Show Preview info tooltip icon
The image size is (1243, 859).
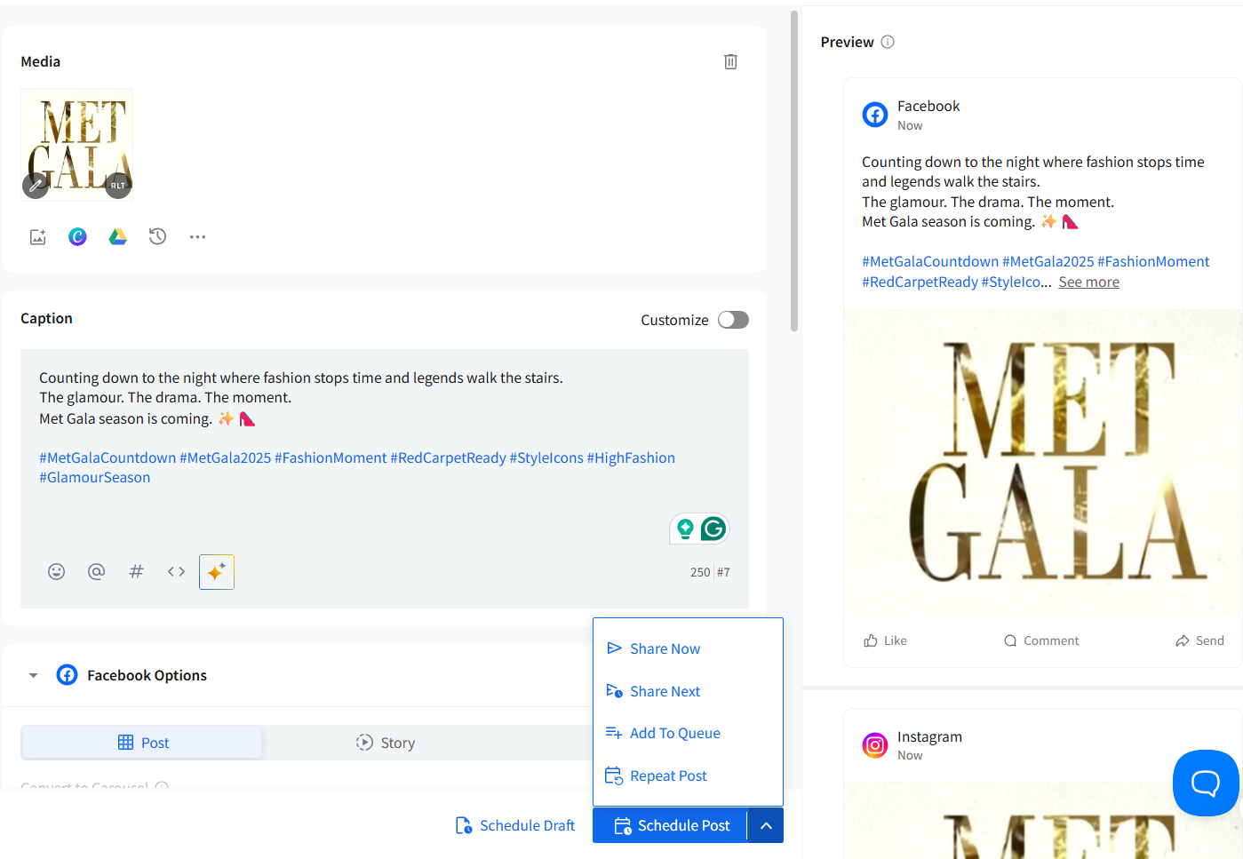[x=888, y=42]
